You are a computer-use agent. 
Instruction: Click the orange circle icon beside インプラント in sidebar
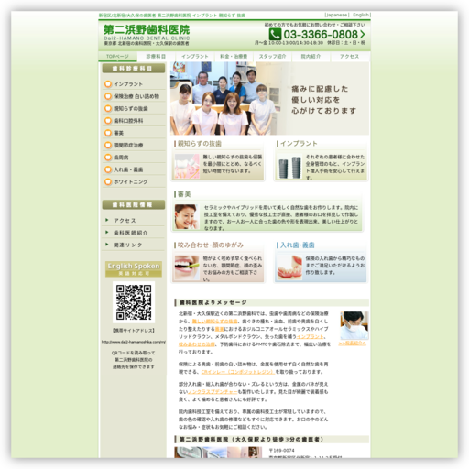(108, 84)
